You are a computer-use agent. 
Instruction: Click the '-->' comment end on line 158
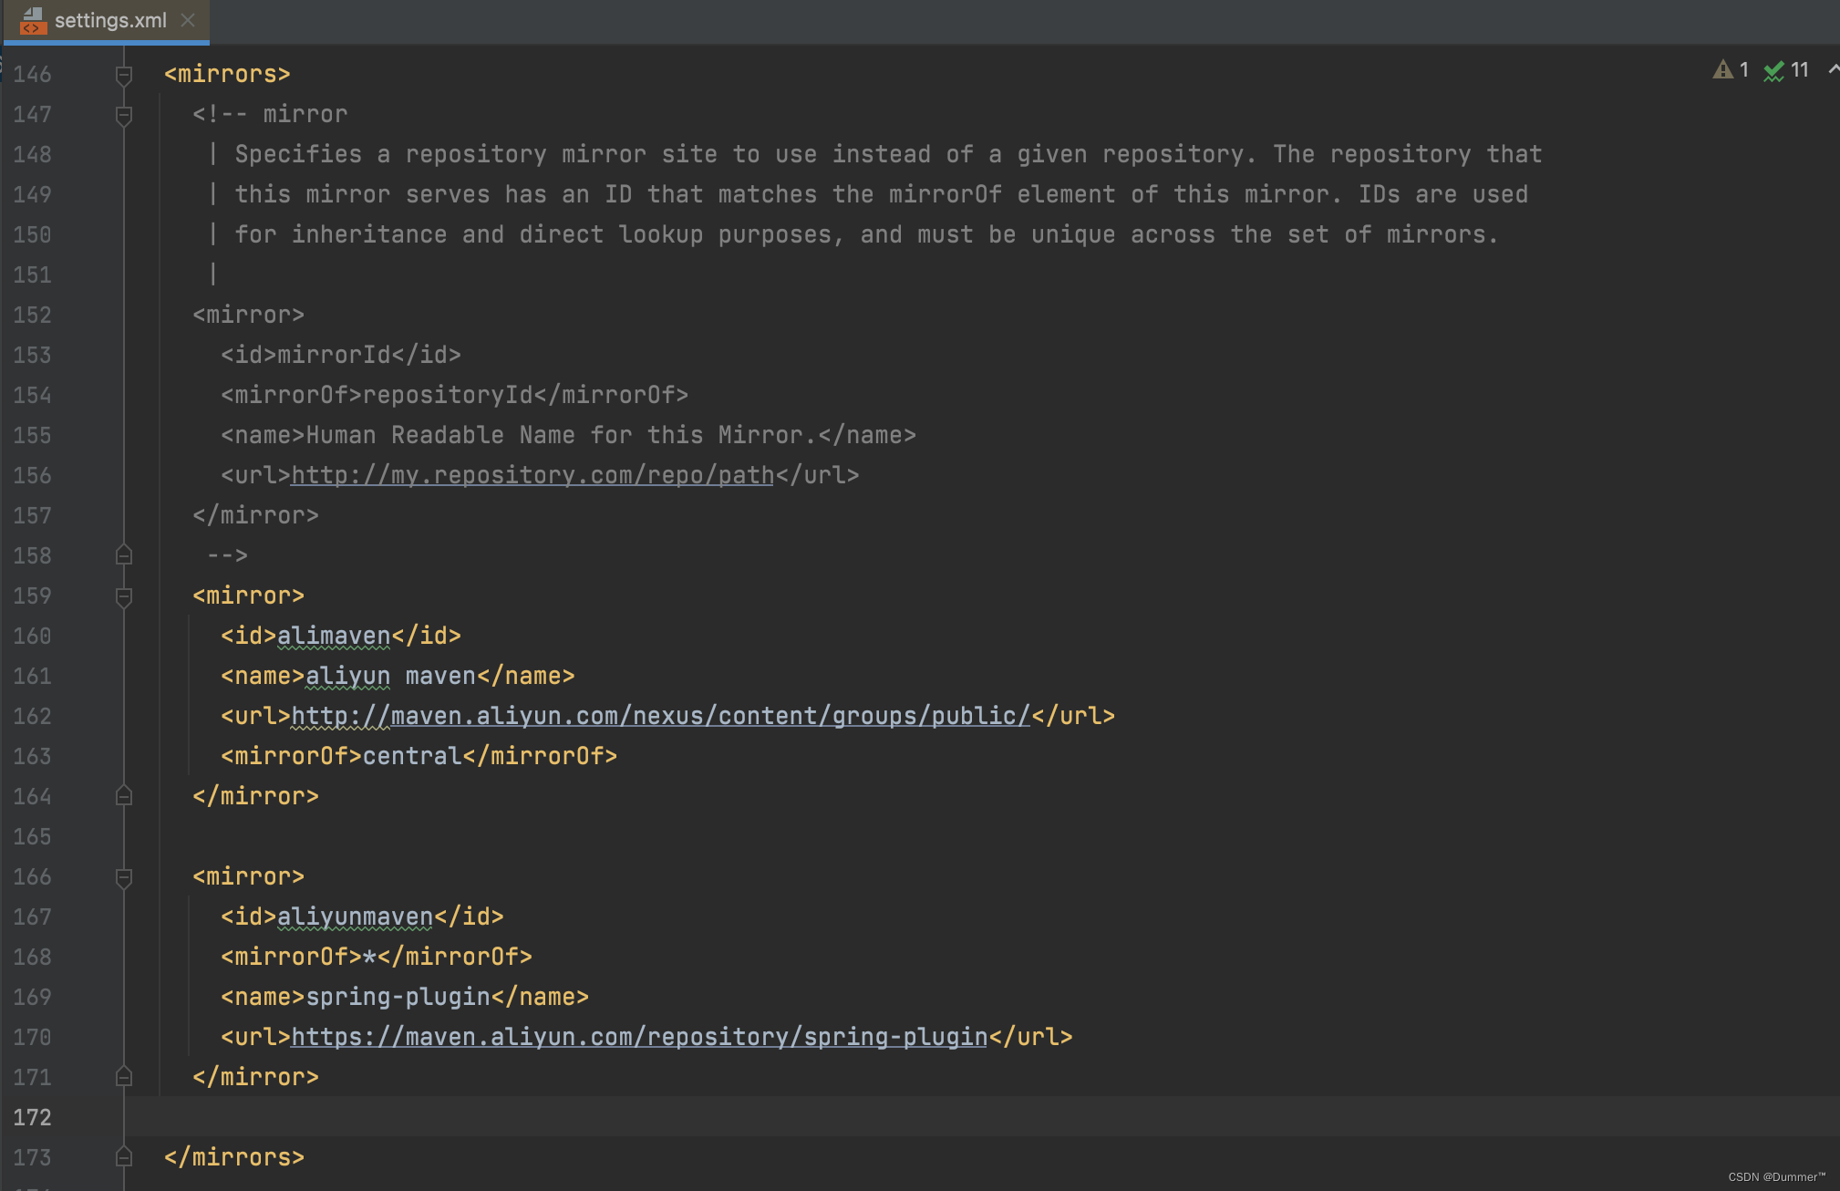tap(227, 555)
